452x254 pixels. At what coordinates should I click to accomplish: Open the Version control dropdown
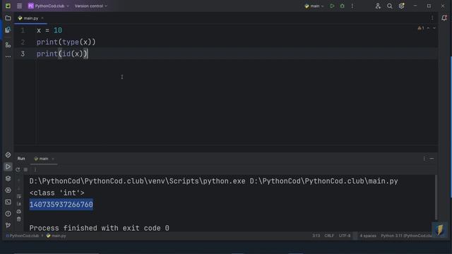tap(91, 6)
